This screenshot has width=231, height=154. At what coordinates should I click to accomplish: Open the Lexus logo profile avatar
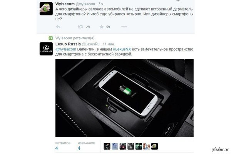click(x=46, y=49)
